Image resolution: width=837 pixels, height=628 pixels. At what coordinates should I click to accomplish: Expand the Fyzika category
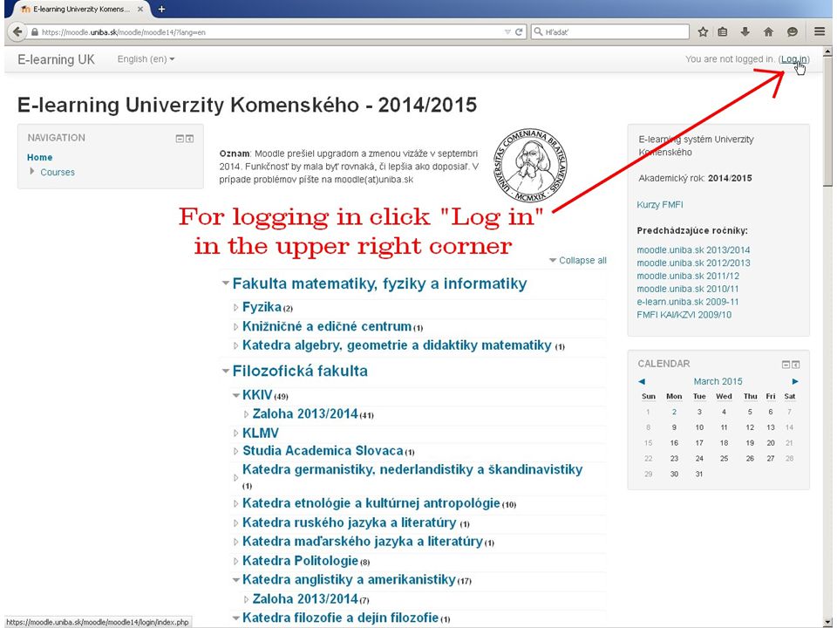236,308
